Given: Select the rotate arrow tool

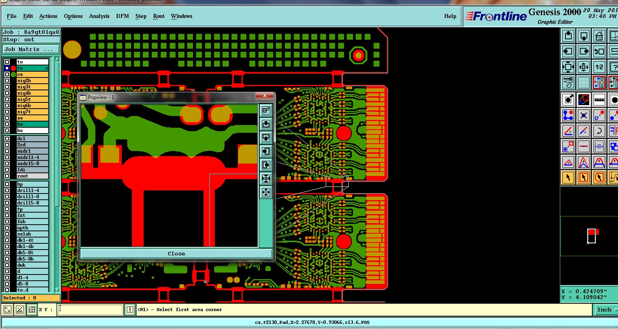Looking at the screenshot, I should pos(599,131).
